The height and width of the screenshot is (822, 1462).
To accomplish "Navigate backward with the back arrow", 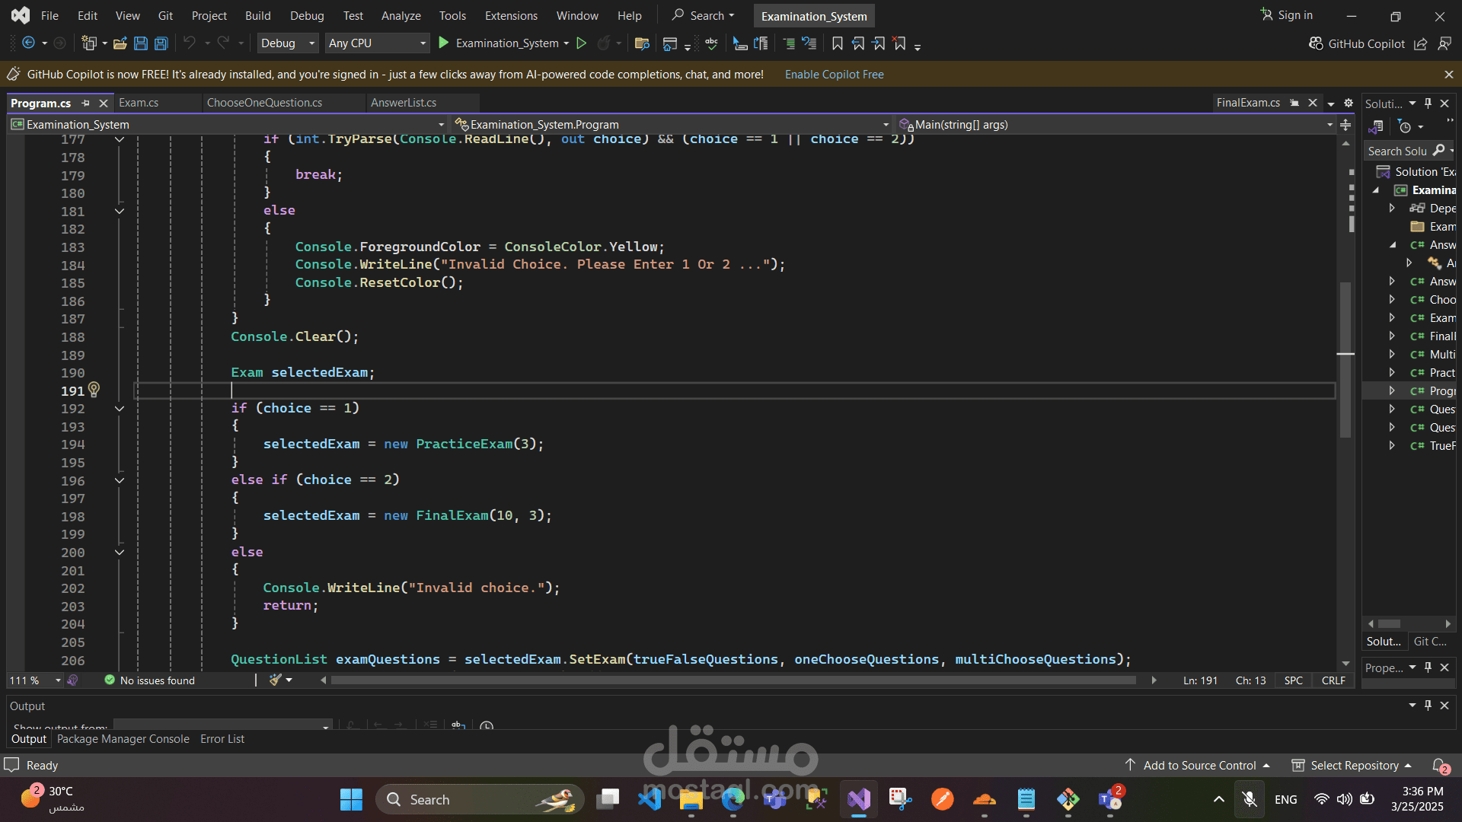I will [x=28, y=43].
